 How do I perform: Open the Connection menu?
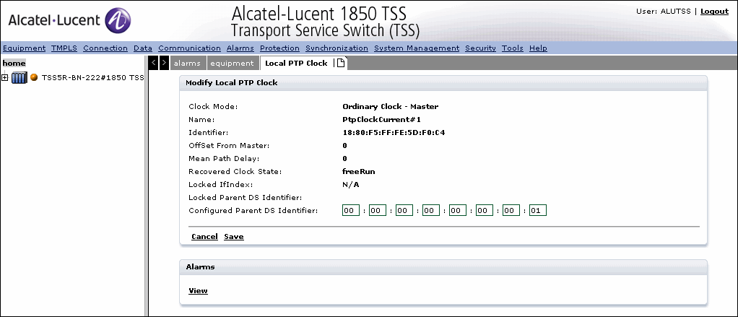click(x=105, y=48)
